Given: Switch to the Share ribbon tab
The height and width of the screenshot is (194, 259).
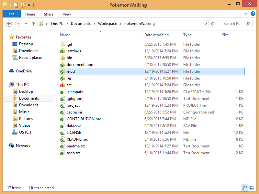Looking at the screenshot, I should [x=49, y=14].
